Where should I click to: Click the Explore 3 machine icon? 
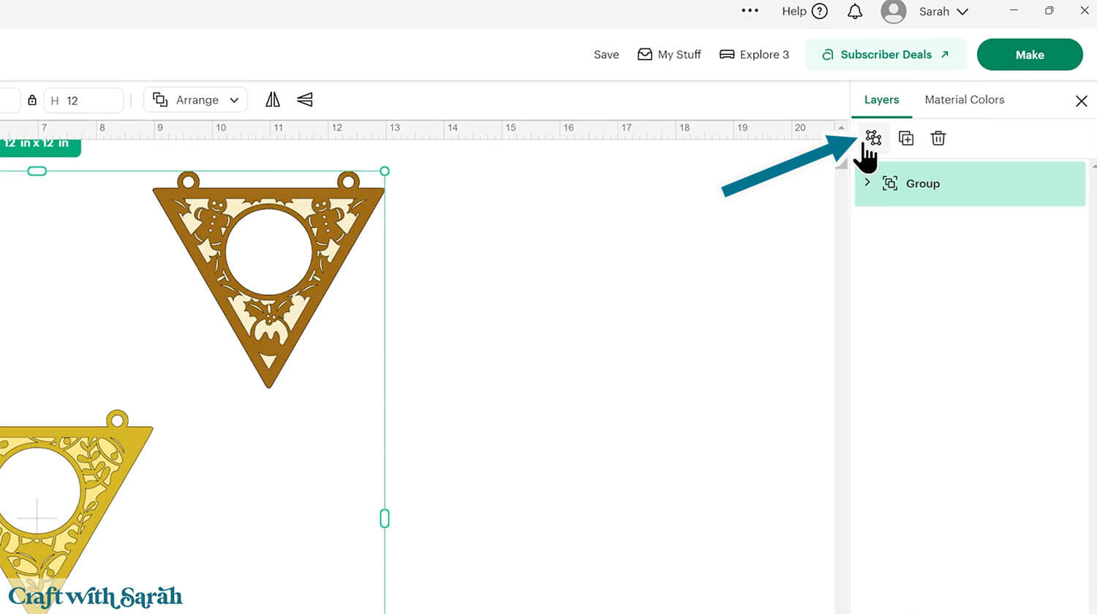click(726, 54)
